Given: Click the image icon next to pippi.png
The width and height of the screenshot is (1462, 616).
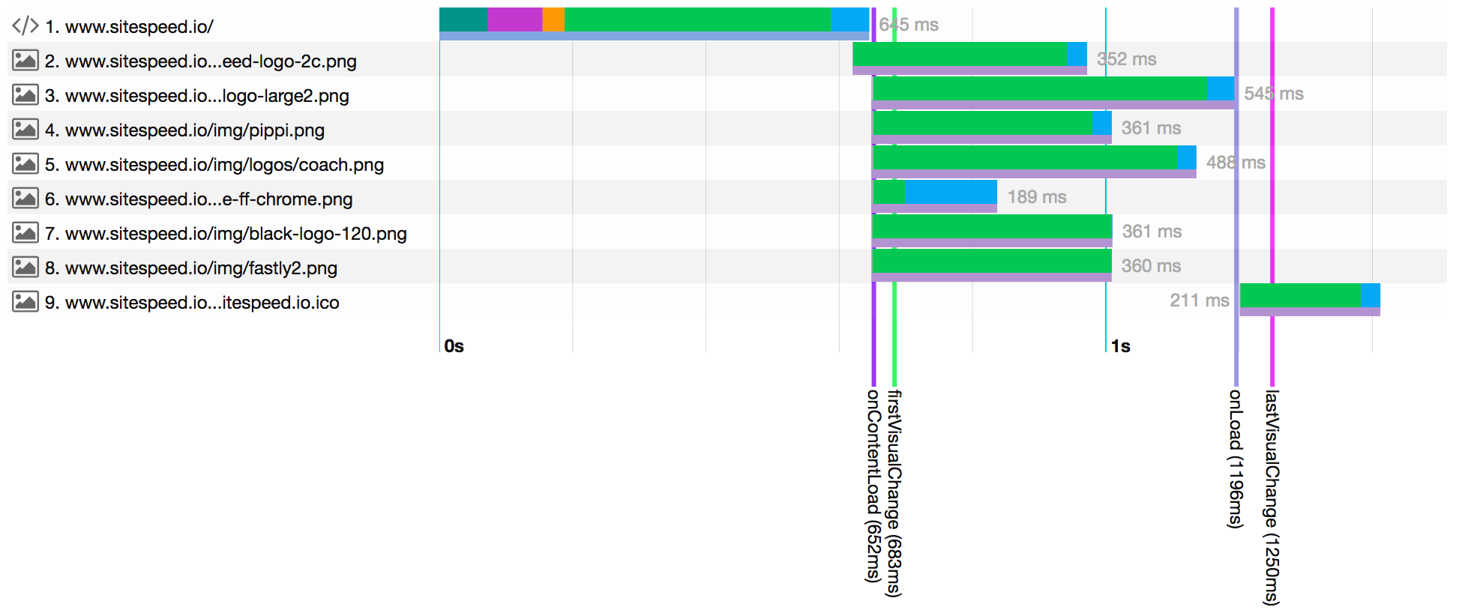Looking at the screenshot, I should pyautogui.click(x=25, y=130).
